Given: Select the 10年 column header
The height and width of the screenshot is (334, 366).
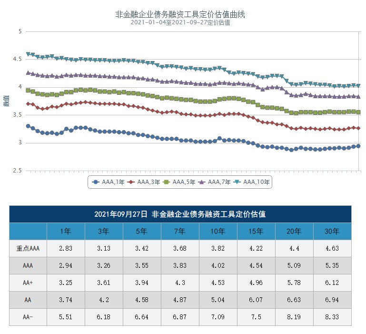Looking at the screenshot, I should click(x=218, y=232).
